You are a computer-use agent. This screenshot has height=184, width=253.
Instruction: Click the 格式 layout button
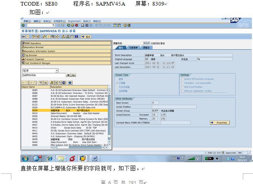[86, 37]
